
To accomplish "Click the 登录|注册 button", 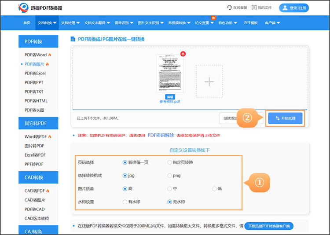I will (x=294, y=8).
